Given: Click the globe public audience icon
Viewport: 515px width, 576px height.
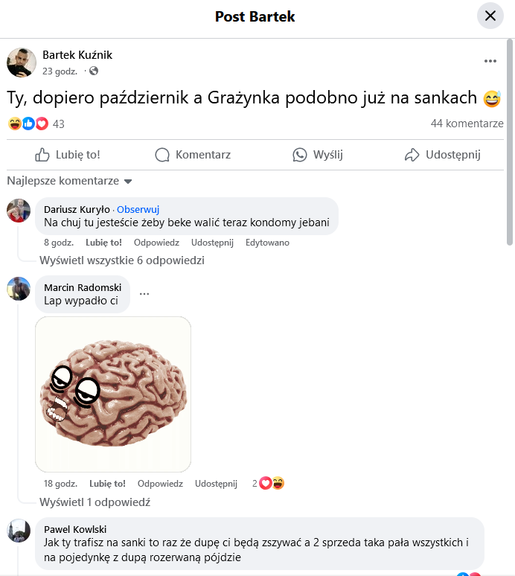Looking at the screenshot, I should point(94,71).
